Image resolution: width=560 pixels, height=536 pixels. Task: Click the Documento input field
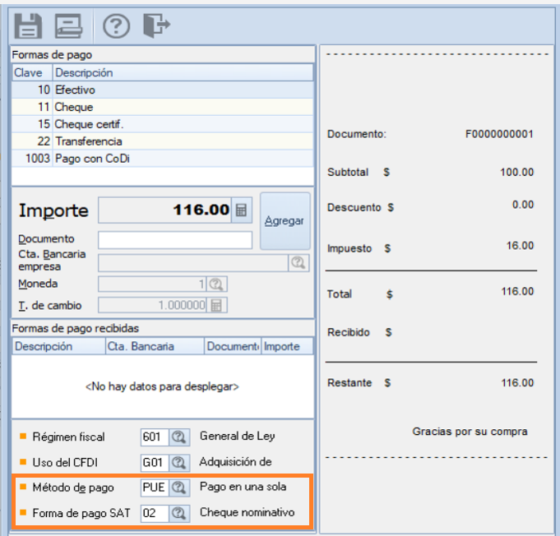(x=175, y=240)
